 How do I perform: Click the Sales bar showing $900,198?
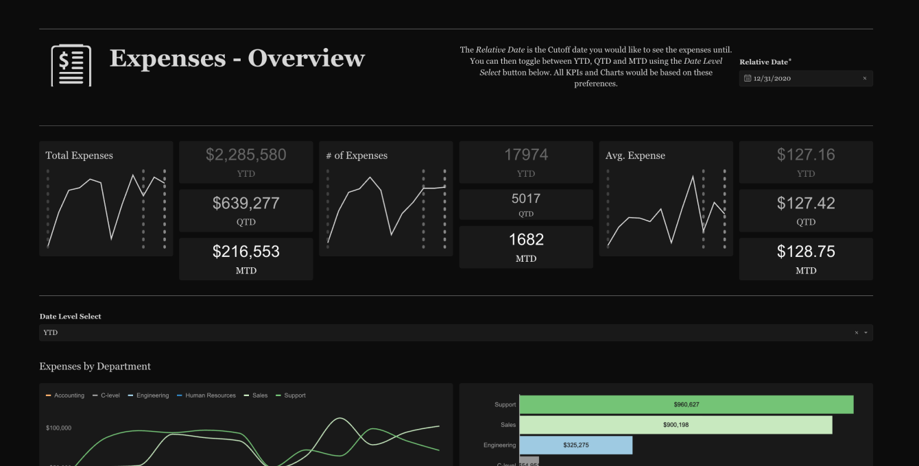point(676,425)
